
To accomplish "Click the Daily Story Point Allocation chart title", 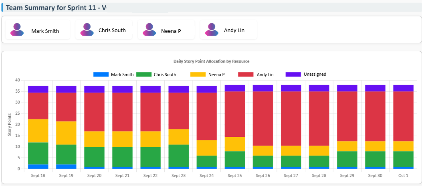I will click(x=211, y=61).
